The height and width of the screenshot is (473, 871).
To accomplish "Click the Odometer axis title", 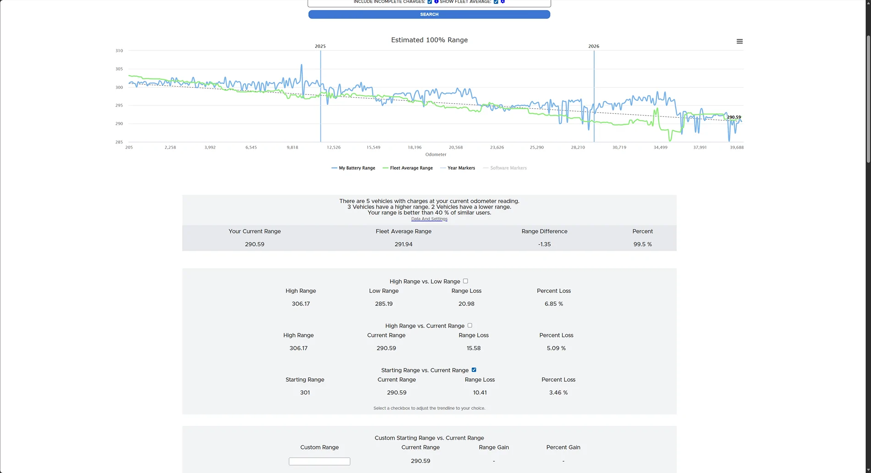I will (x=435, y=154).
